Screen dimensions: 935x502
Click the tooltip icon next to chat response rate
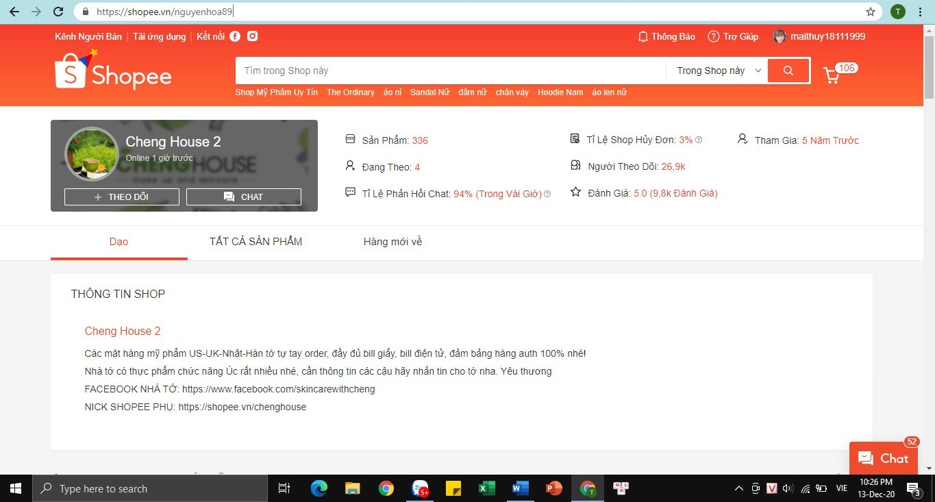point(547,194)
